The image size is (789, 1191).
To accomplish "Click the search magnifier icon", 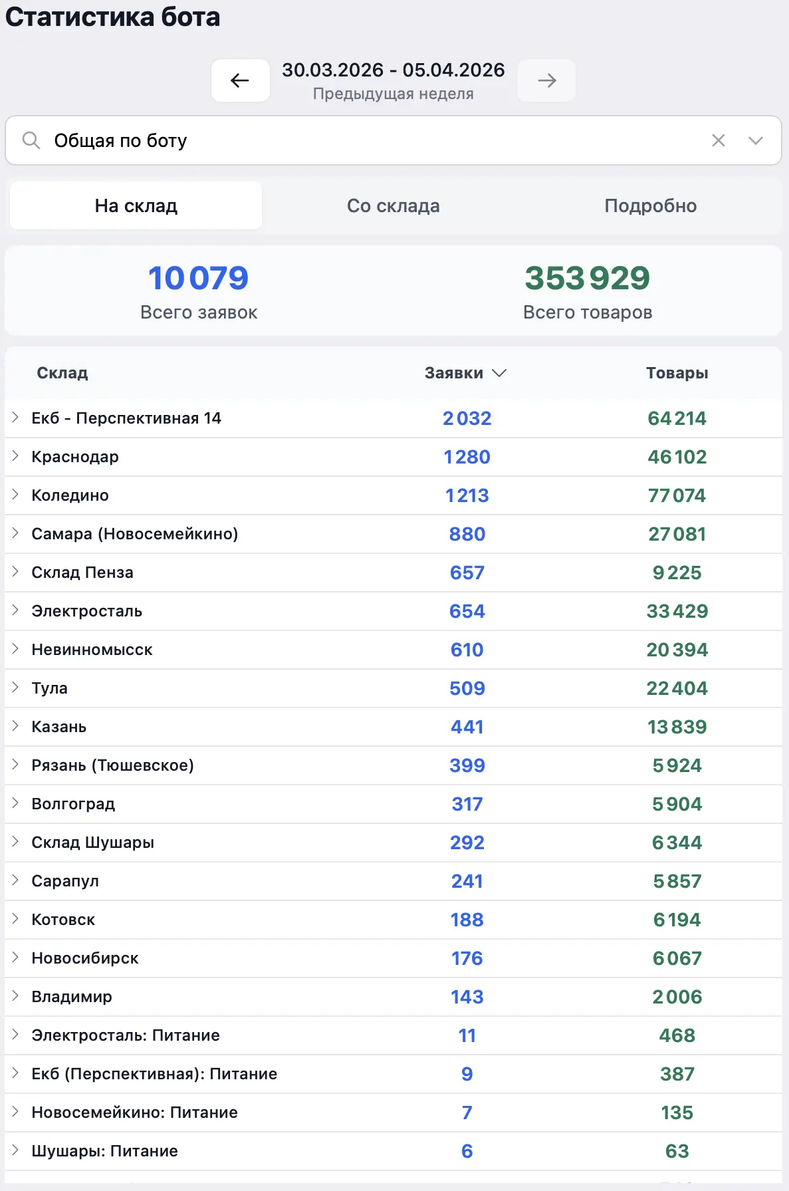I will (x=31, y=140).
